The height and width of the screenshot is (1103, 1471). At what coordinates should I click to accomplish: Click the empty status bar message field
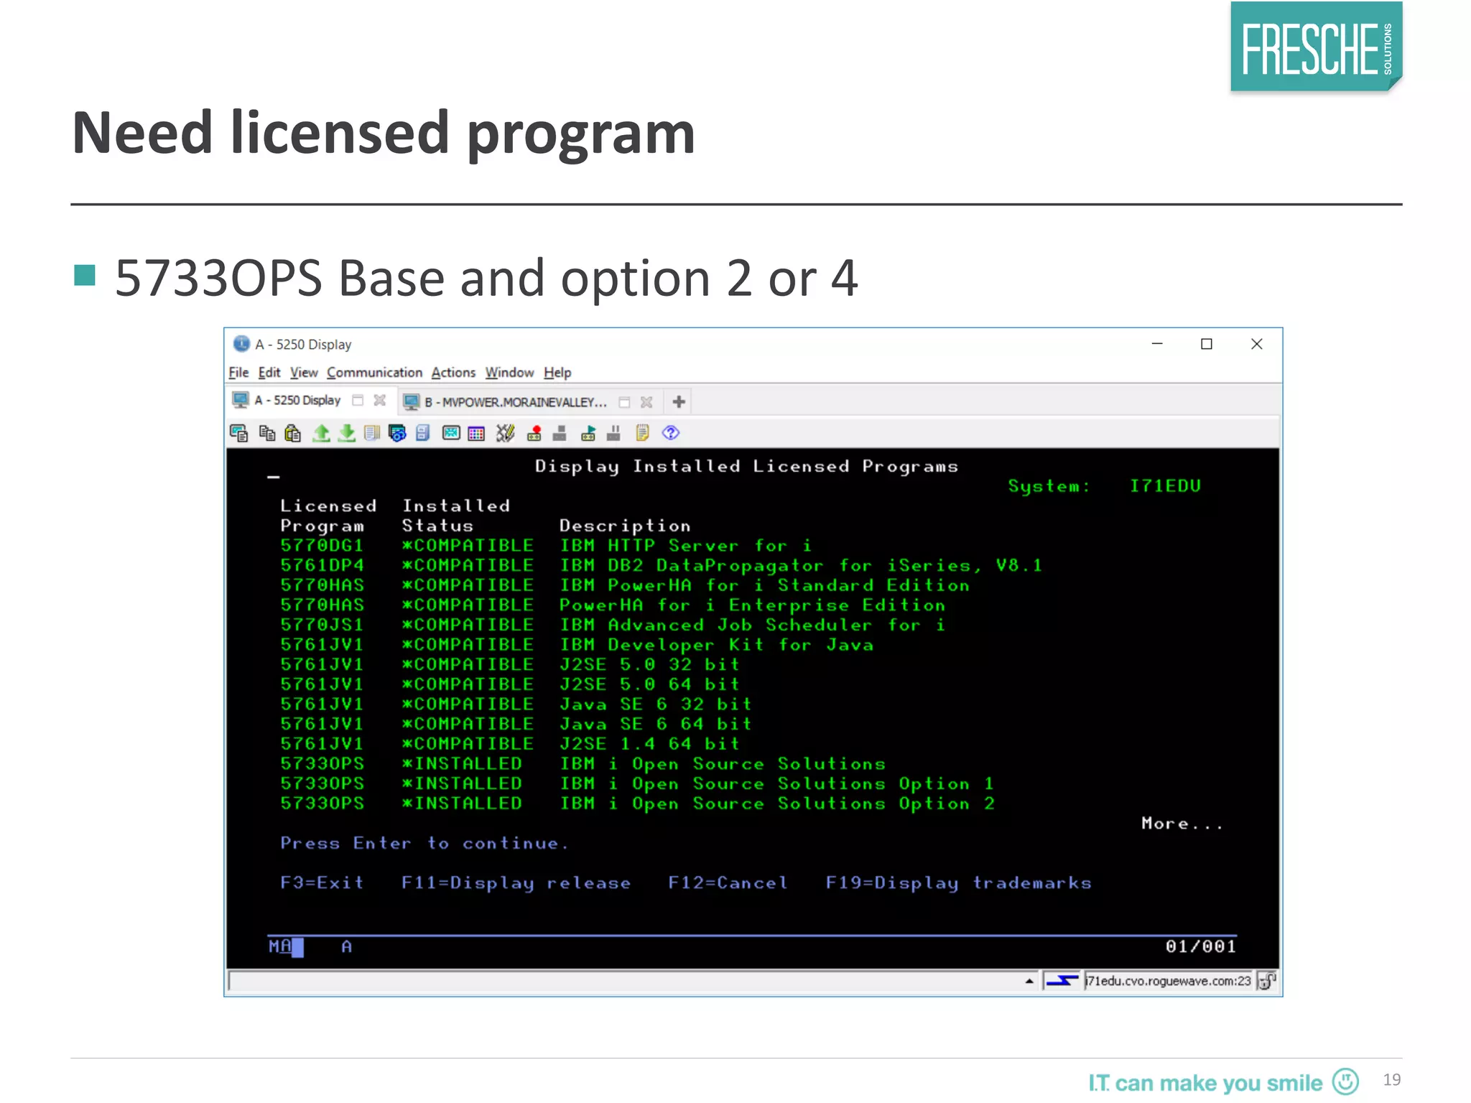(623, 981)
